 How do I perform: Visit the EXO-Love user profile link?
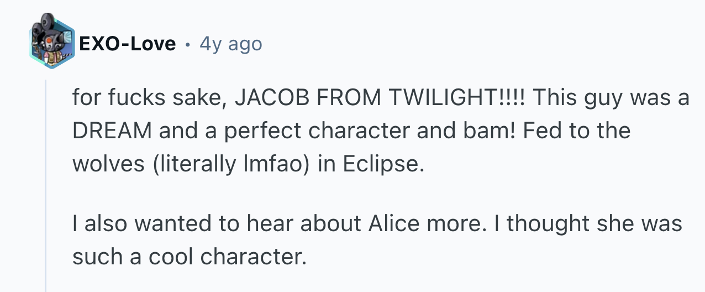tap(128, 43)
